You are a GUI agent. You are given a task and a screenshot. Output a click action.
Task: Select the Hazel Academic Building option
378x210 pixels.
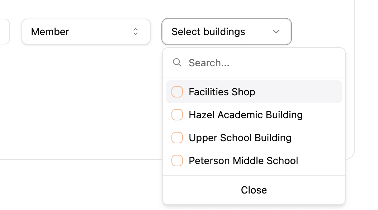click(246, 115)
